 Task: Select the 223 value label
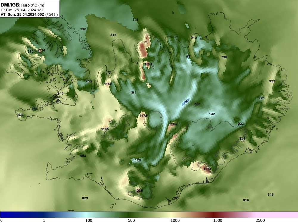(241, 124)
